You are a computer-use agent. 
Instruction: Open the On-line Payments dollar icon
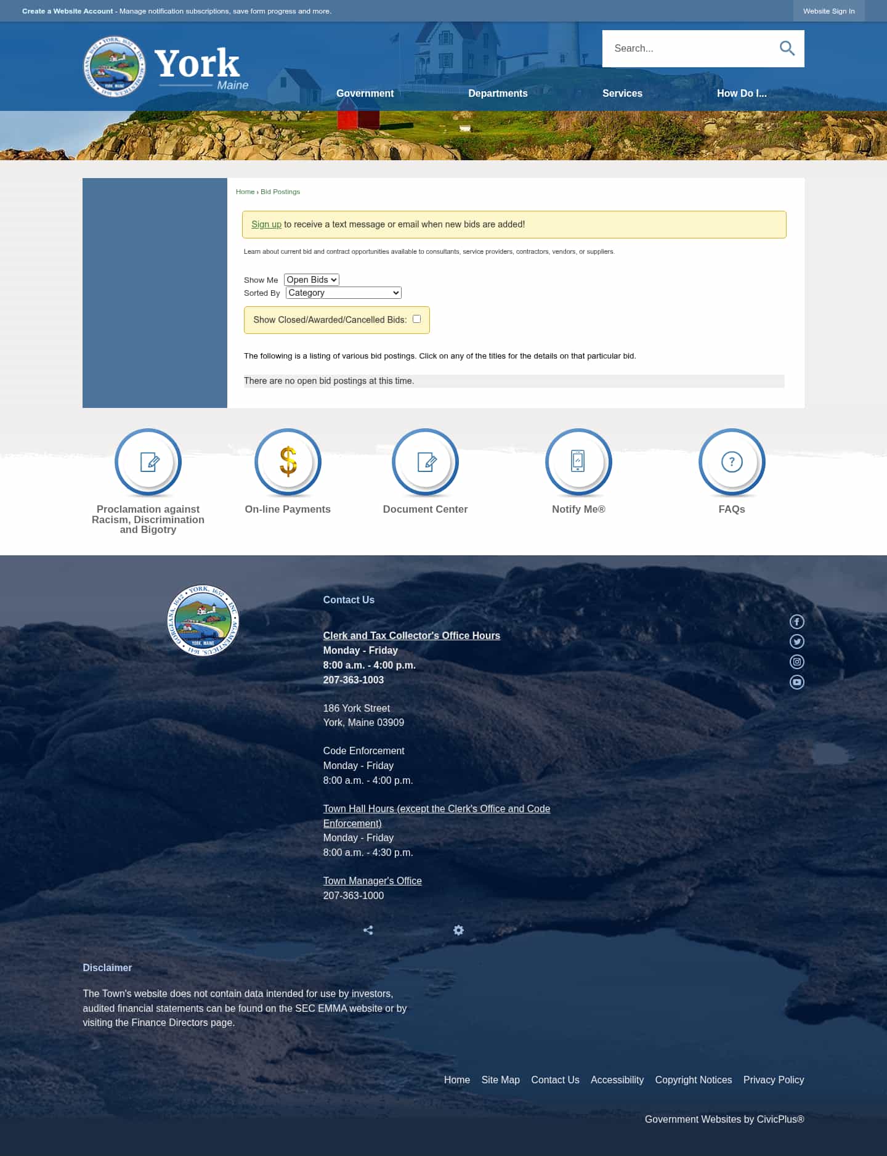[288, 462]
